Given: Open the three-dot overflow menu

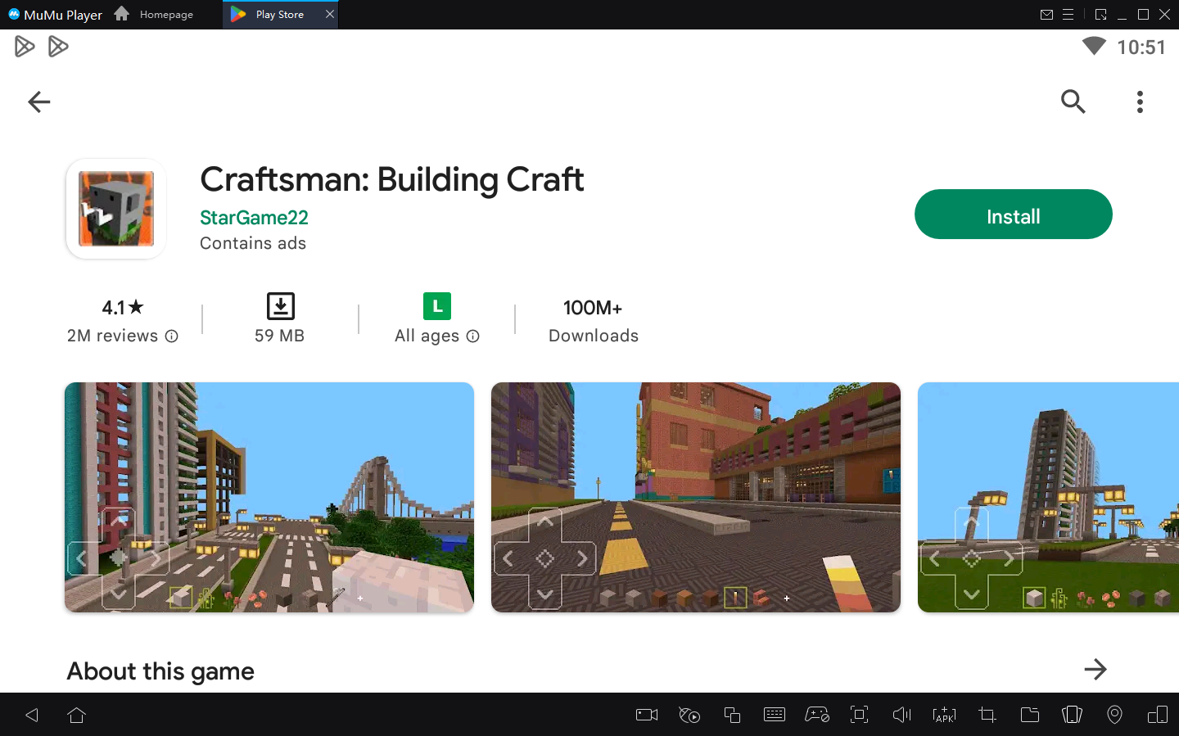Looking at the screenshot, I should point(1140,102).
